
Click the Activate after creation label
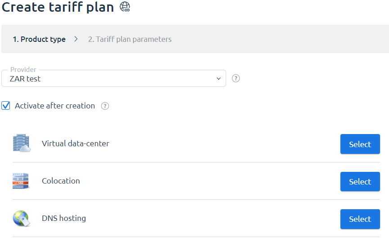click(55, 106)
